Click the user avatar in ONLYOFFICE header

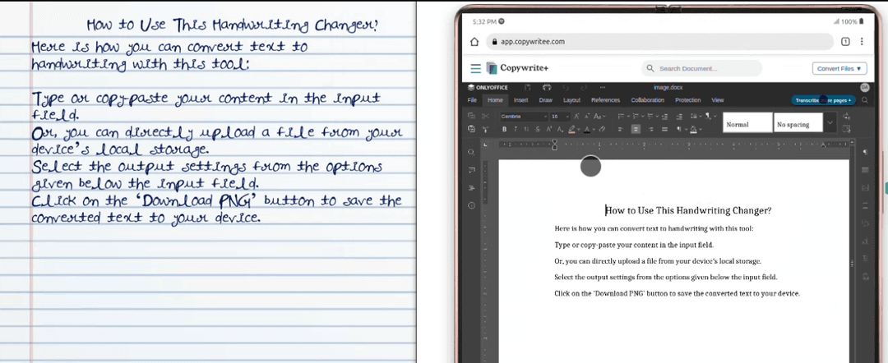click(x=864, y=87)
